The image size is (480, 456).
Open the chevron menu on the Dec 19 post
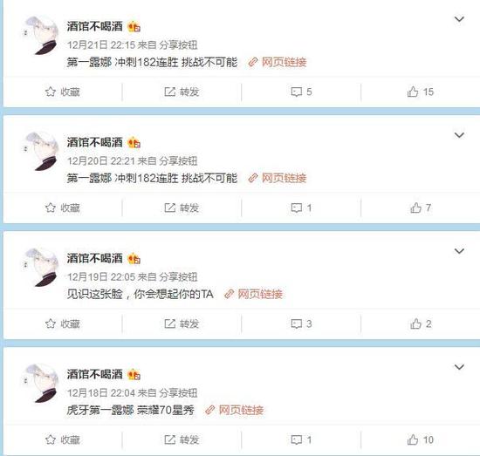pos(459,251)
